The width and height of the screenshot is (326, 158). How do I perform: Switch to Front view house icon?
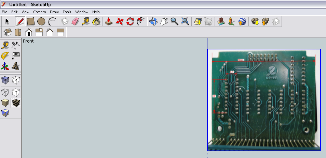(29, 32)
